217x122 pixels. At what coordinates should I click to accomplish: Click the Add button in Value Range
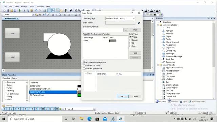(135, 53)
